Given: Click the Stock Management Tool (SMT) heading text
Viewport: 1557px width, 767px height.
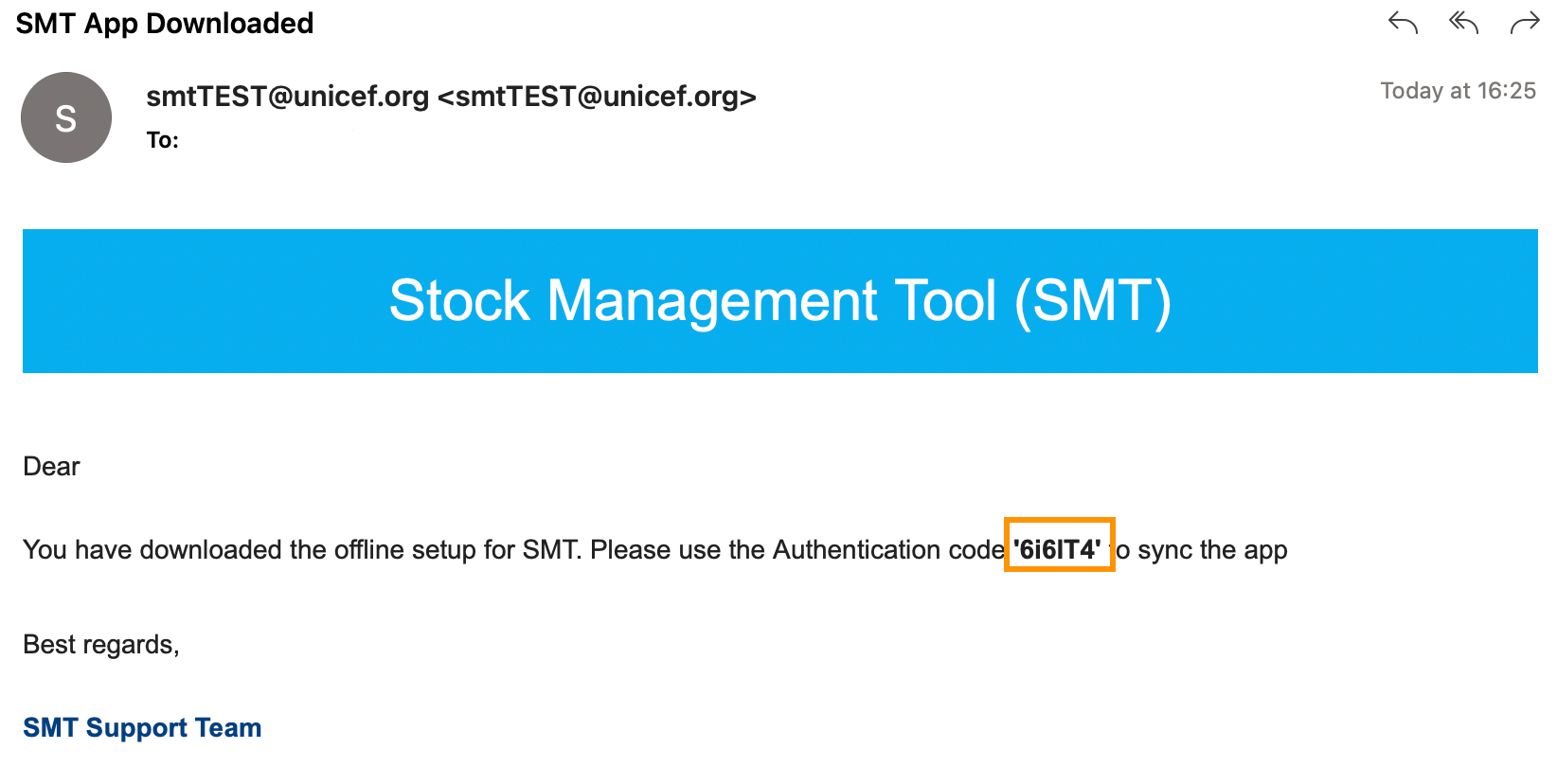Looking at the screenshot, I should (x=780, y=301).
